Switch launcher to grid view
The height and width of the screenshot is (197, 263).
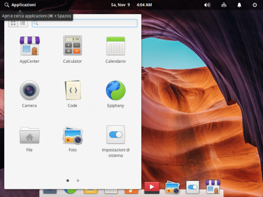pyautogui.click(x=13, y=23)
